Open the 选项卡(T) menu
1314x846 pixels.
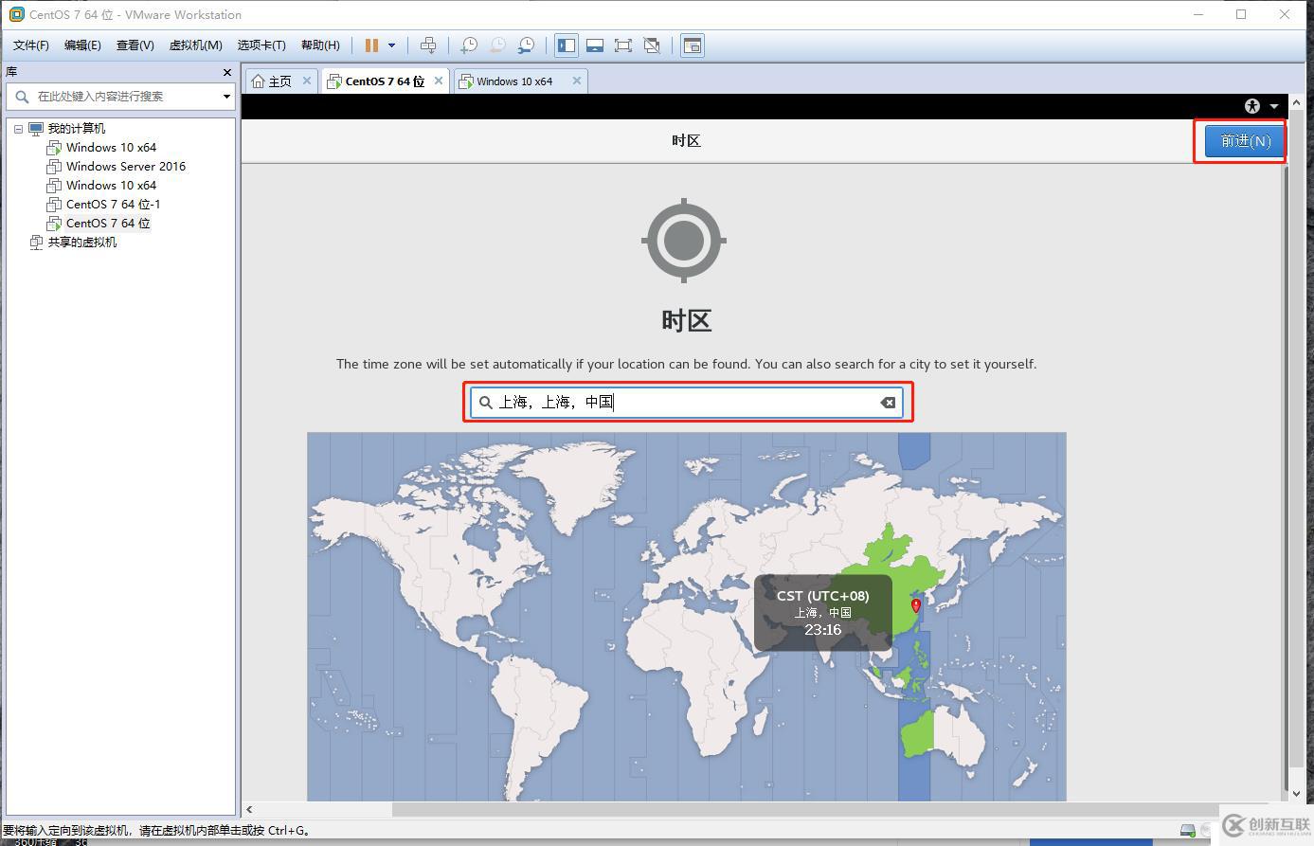261,45
